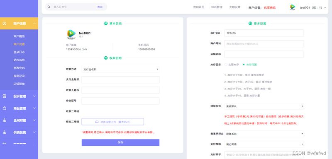
Task: Click the upload icon in 修改二维码 button
Action: coord(97,122)
